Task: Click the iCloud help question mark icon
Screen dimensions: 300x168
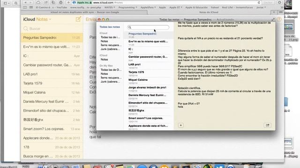Action: point(279,19)
